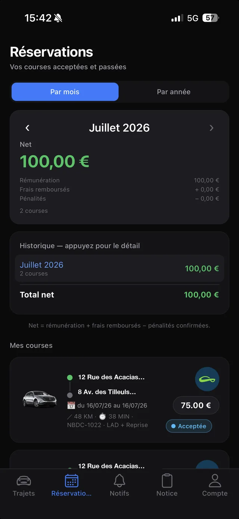Open the 12 Rue des Acacias course card
Image resolution: width=239 pixels, height=519 pixels.
pos(119,400)
